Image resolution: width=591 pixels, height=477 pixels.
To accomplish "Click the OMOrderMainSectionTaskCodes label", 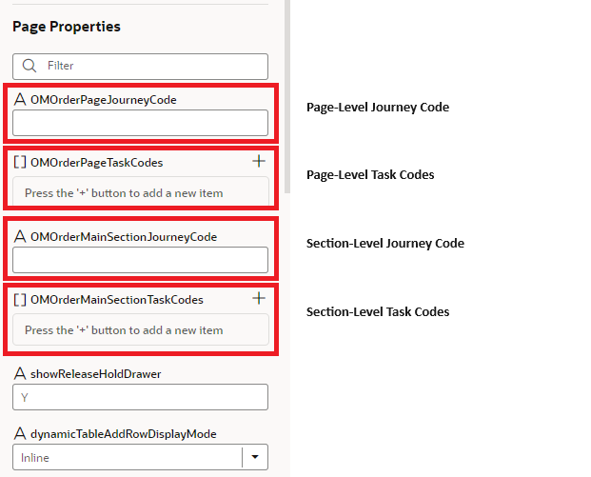I will [x=117, y=300].
